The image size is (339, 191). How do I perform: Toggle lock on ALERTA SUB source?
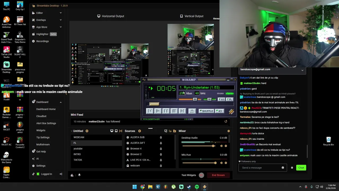161,137
